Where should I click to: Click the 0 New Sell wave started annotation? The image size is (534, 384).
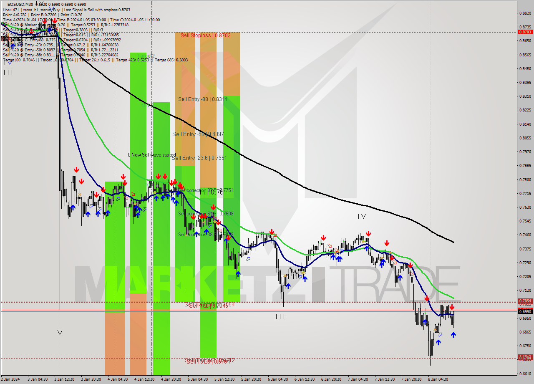(152, 154)
